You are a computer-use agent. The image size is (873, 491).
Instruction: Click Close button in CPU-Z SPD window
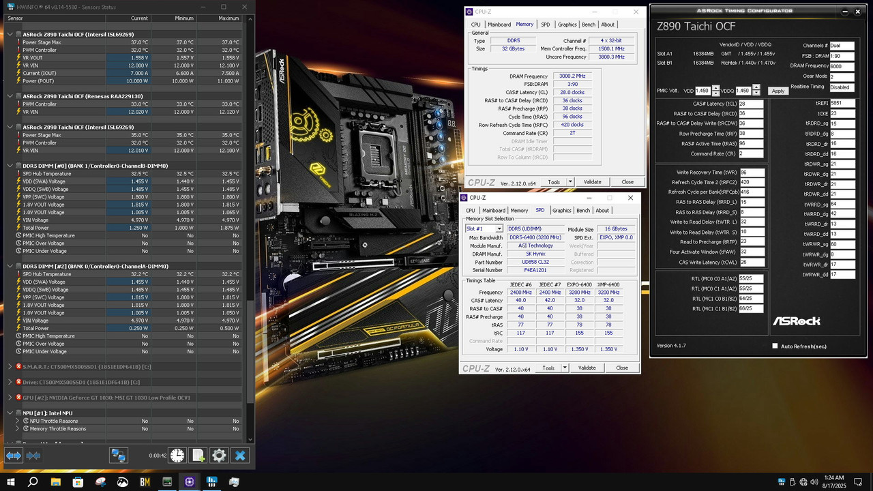coord(622,368)
